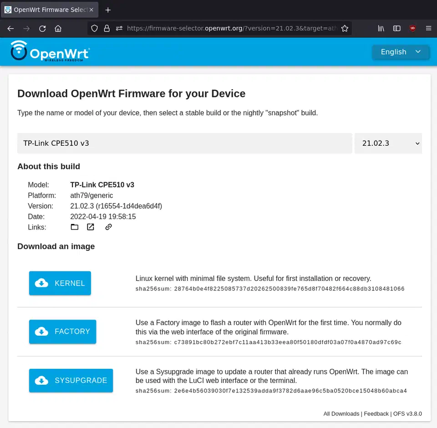This screenshot has height=428, width=437.
Task: Click the OpenWrt logo in the header
Action: tap(50, 51)
